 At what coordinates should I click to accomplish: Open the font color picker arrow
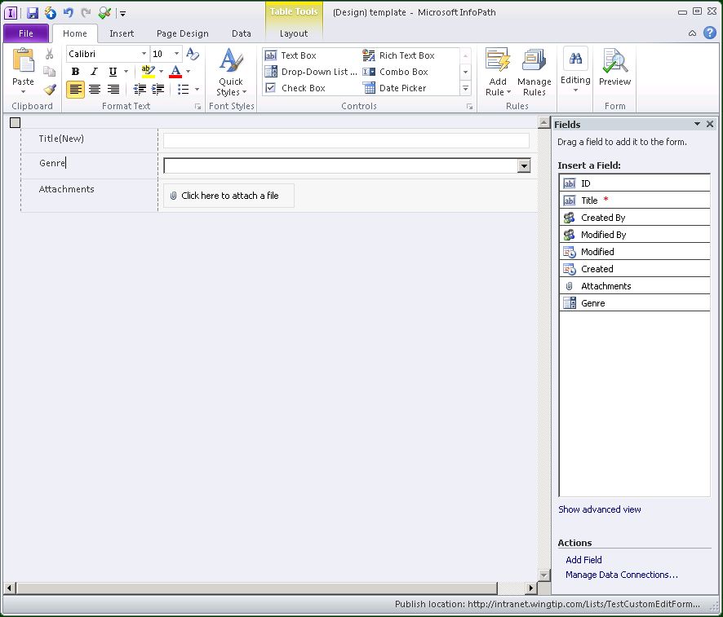(188, 72)
